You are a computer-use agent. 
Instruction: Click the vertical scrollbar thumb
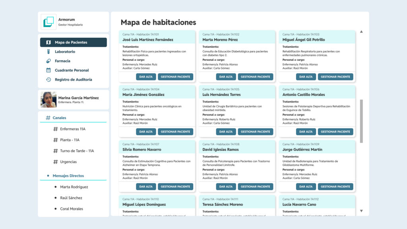pos(361,121)
